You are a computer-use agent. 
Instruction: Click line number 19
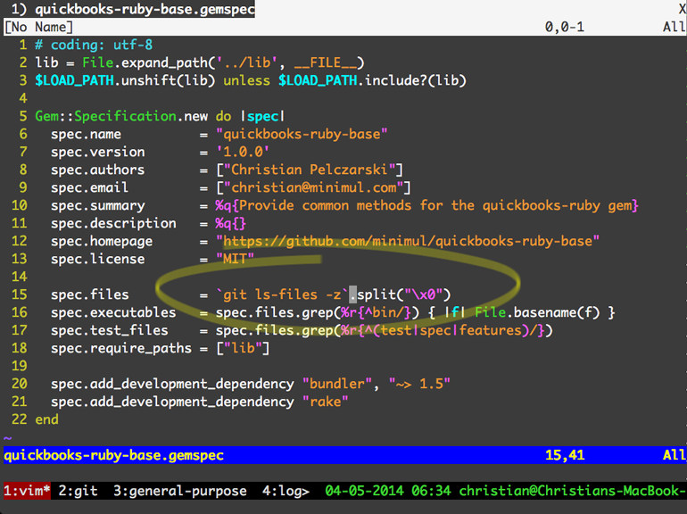coord(20,366)
